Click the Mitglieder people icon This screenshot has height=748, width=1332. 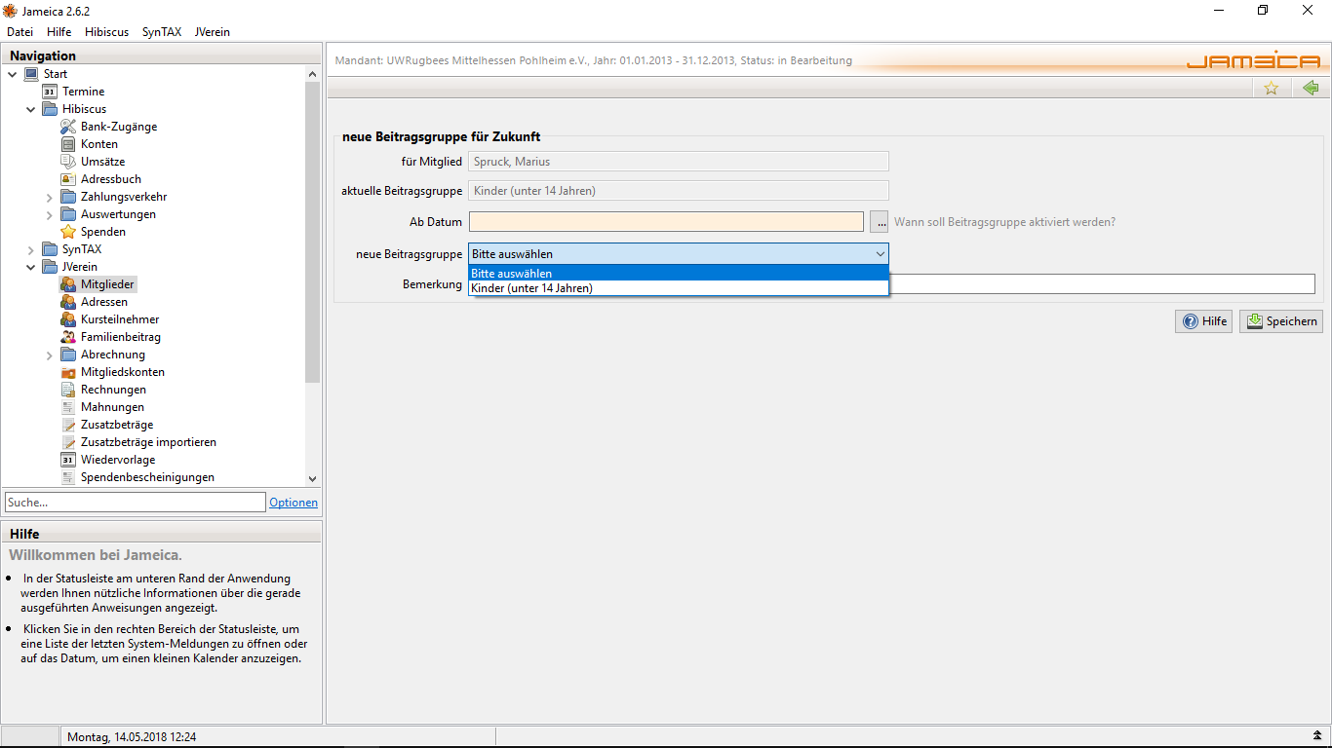[68, 284]
